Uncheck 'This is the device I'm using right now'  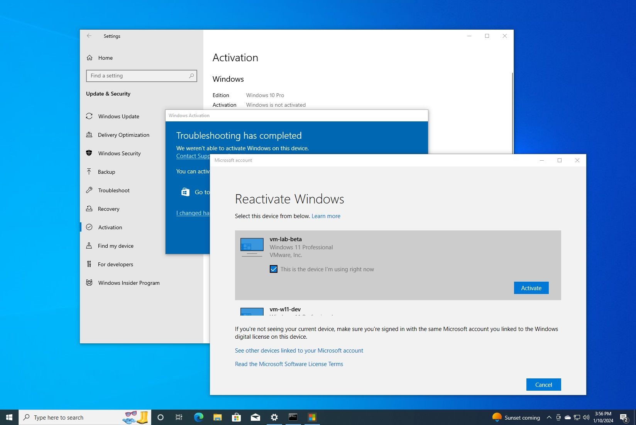(x=274, y=269)
